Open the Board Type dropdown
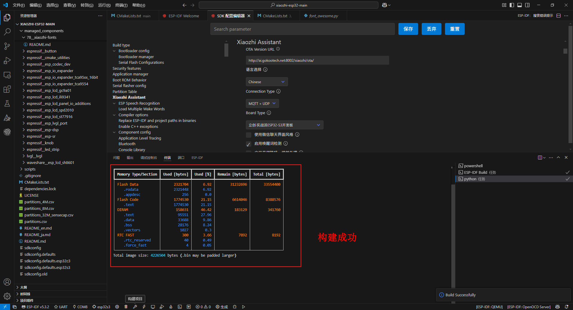This screenshot has height=310, width=573. click(x=284, y=125)
